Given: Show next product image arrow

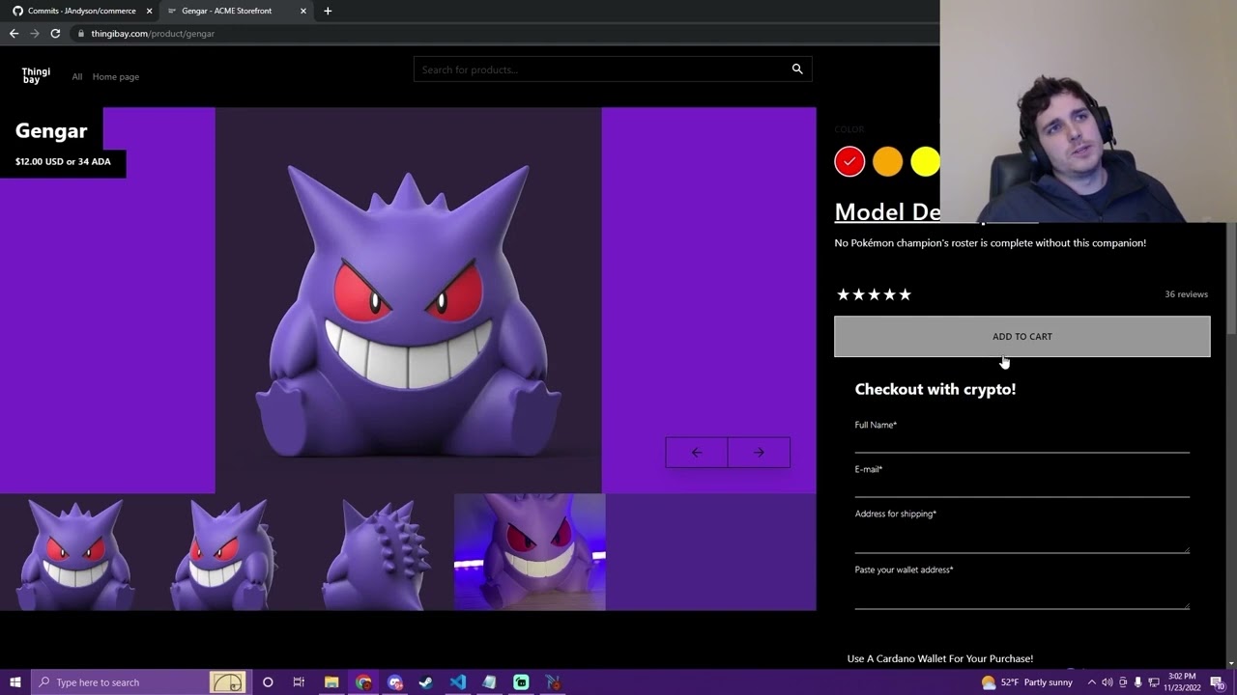Looking at the screenshot, I should pyautogui.click(x=759, y=453).
